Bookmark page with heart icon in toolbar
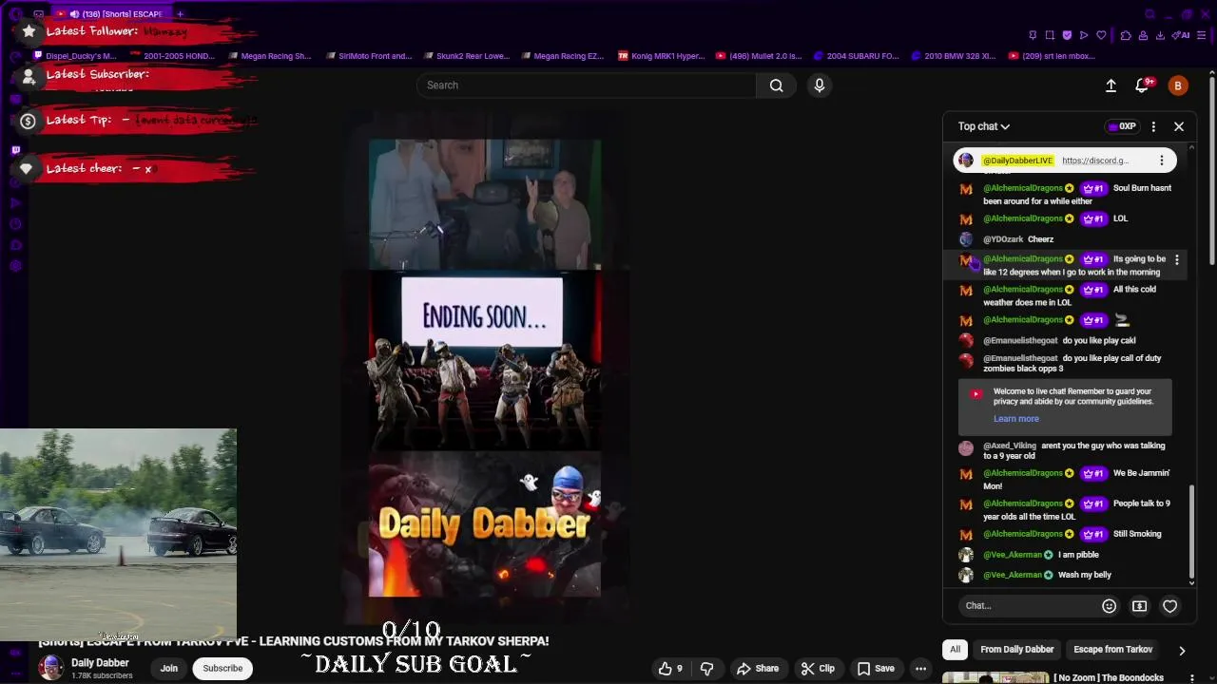The width and height of the screenshot is (1217, 684). pyautogui.click(x=1101, y=36)
